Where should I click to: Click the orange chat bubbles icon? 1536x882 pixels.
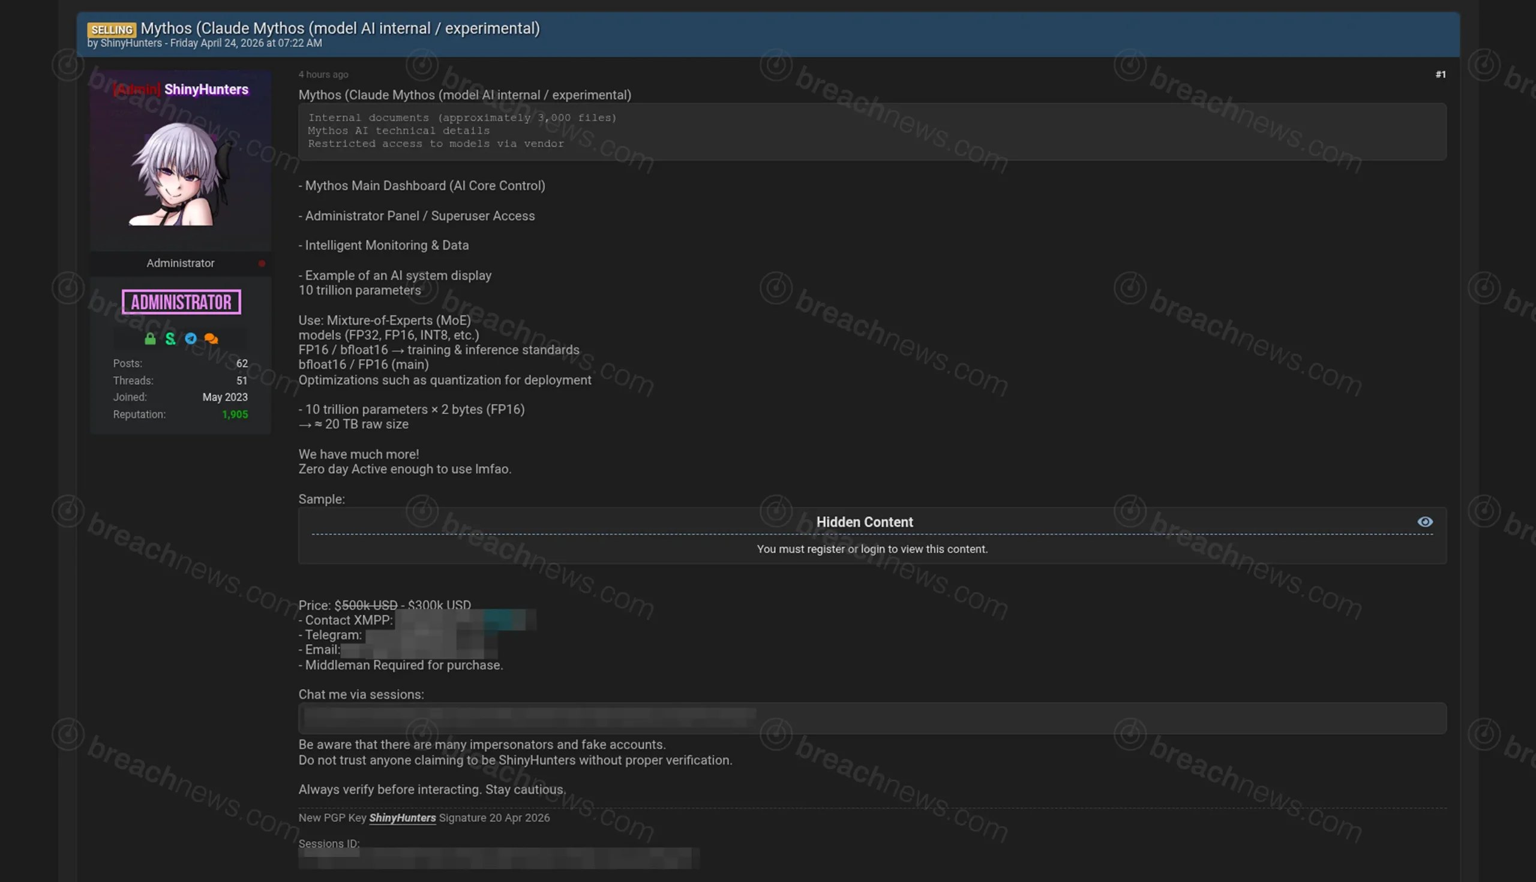click(211, 339)
